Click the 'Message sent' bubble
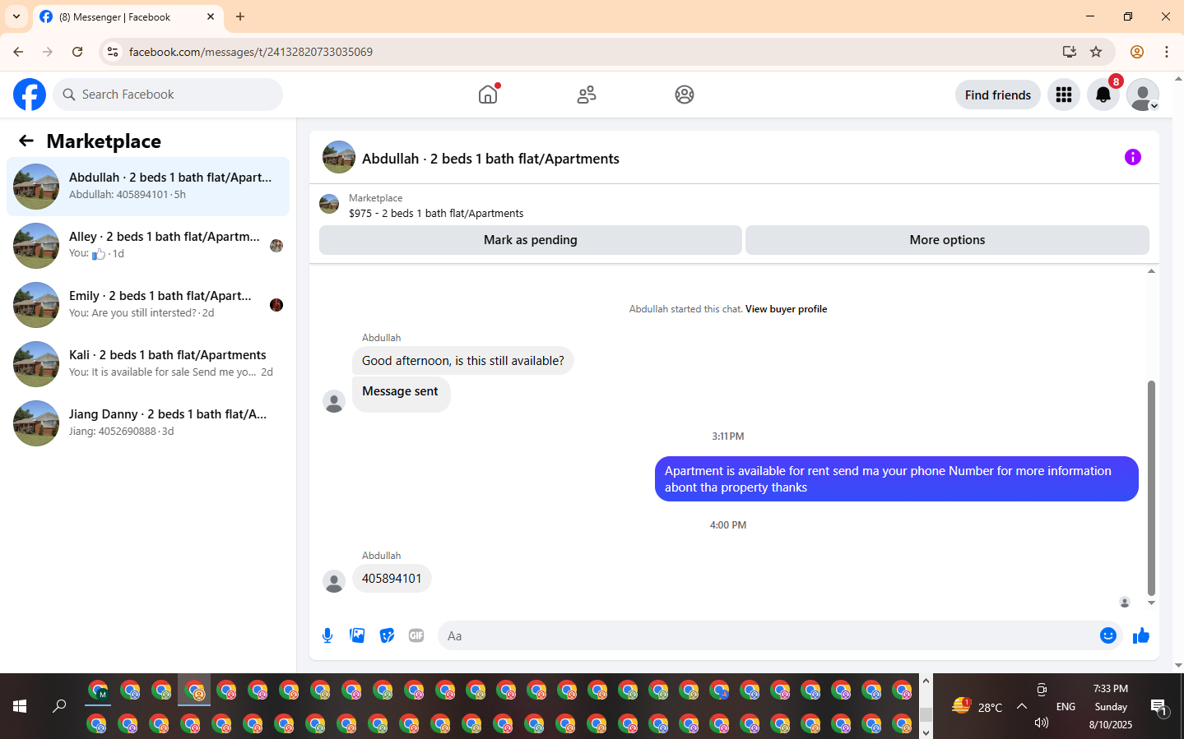Image resolution: width=1184 pixels, height=739 pixels. 401,393
